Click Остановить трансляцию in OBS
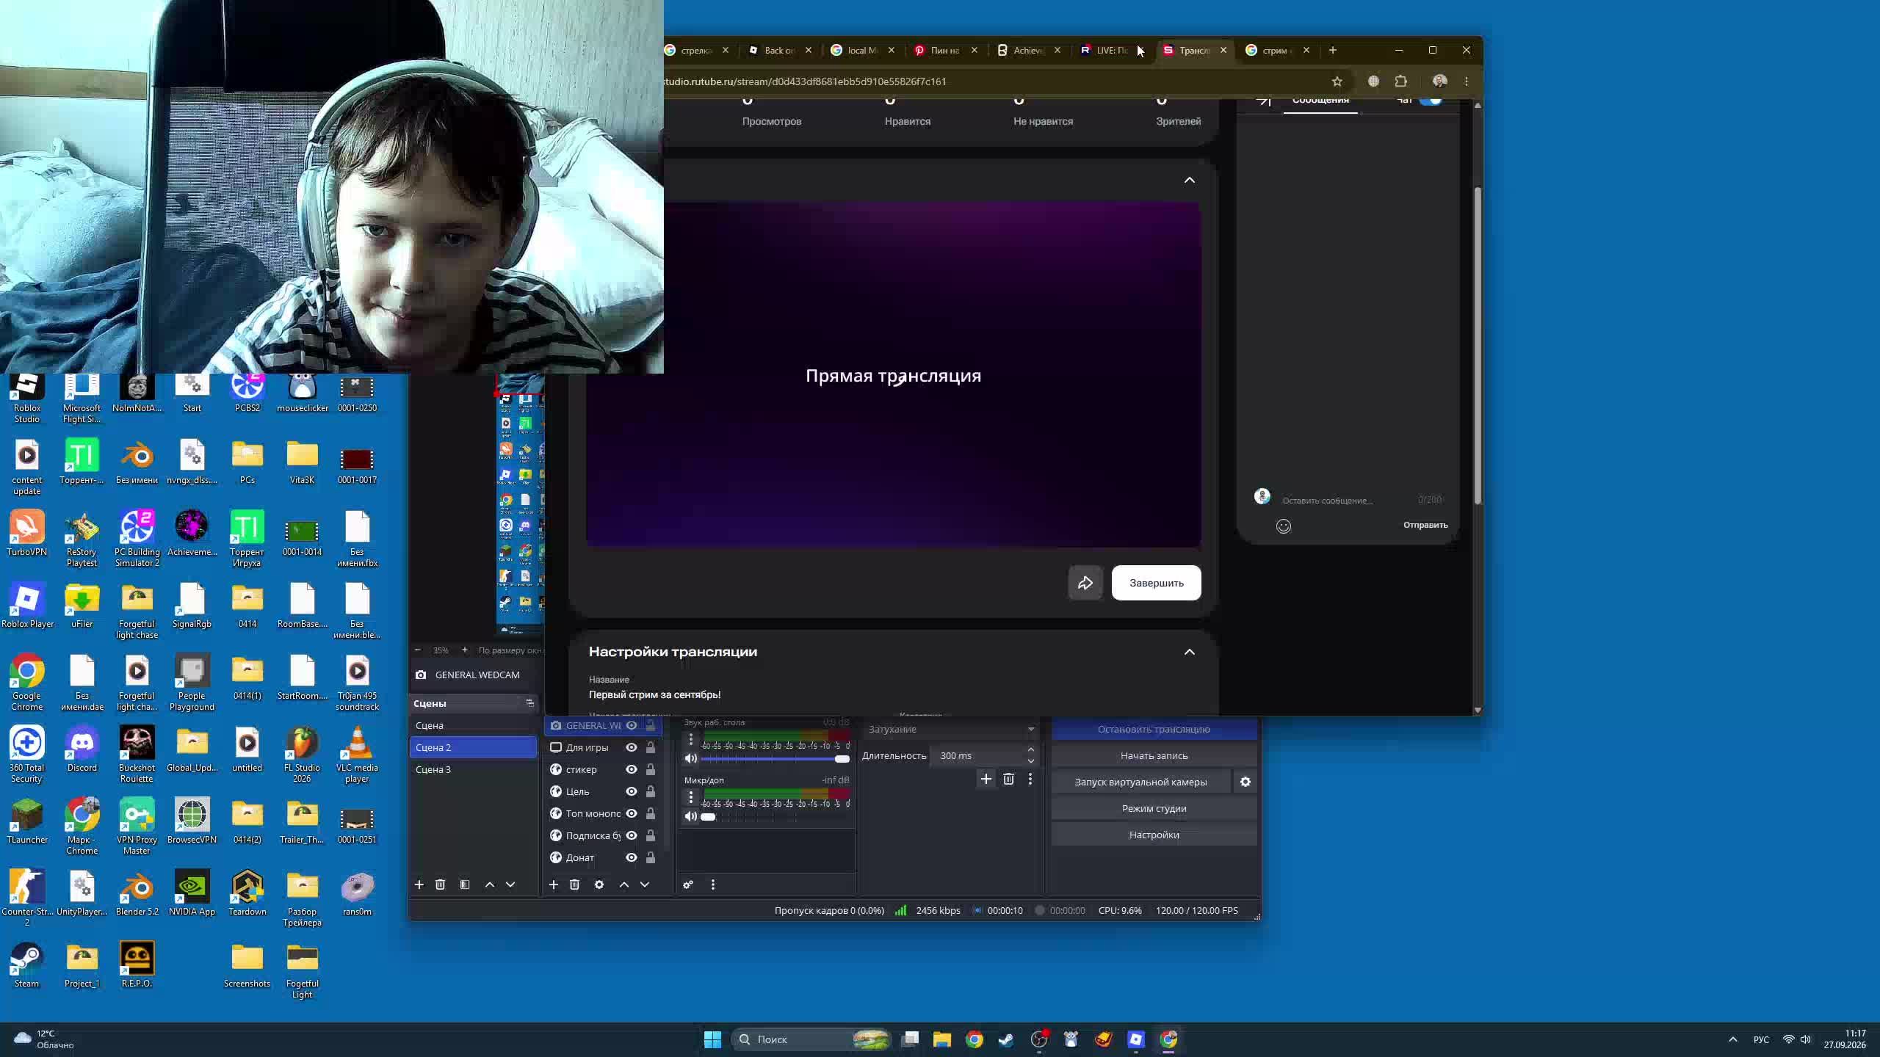This screenshot has width=1880, height=1057. click(x=1154, y=729)
